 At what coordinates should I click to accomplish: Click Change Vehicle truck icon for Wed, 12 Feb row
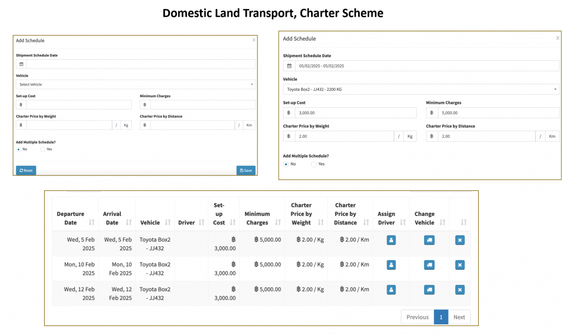(430, 290)
